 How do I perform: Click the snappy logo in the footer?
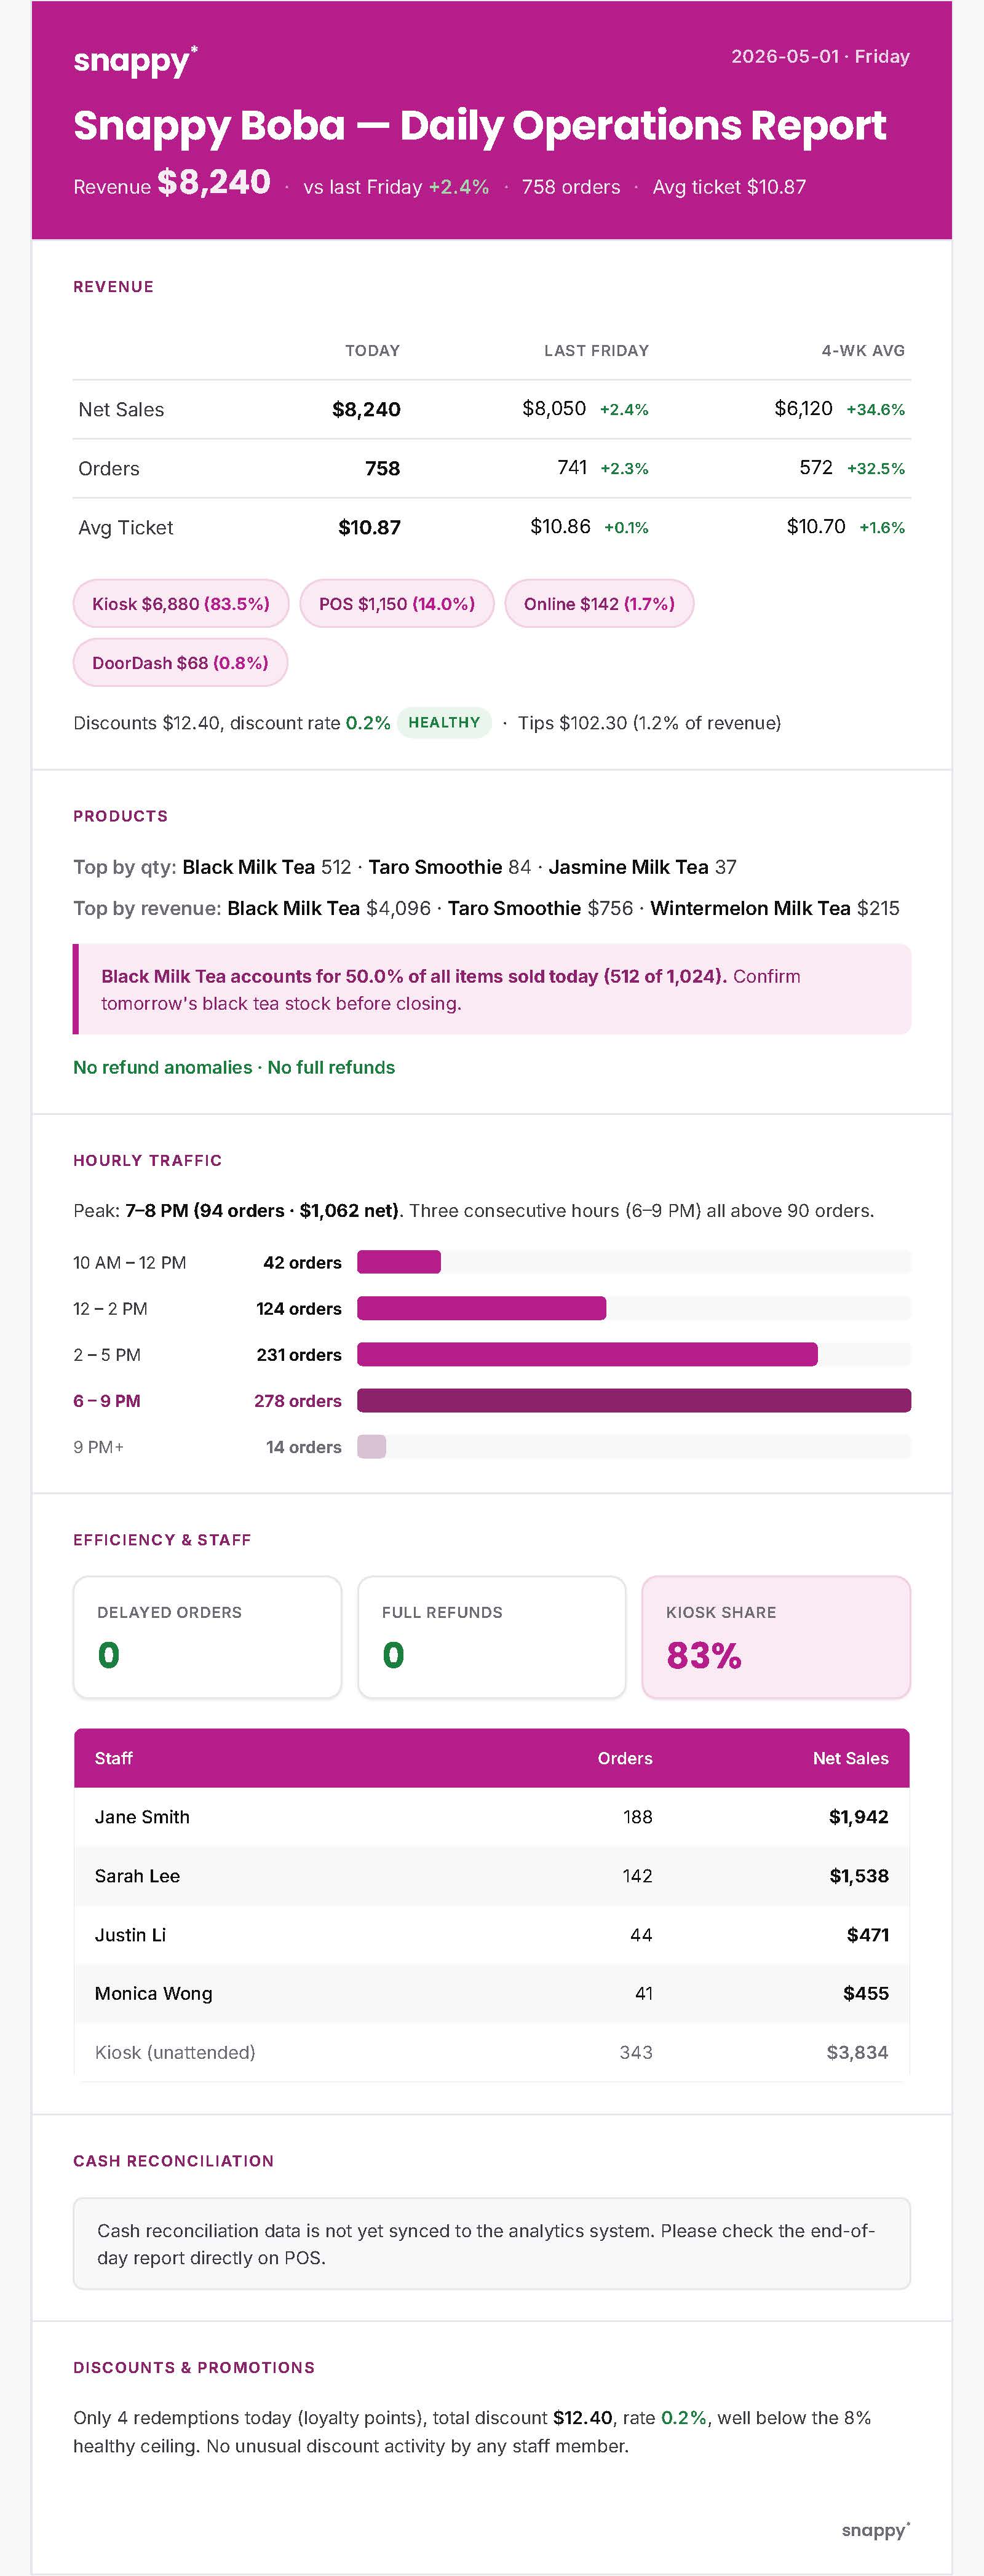pos(875,2529)
